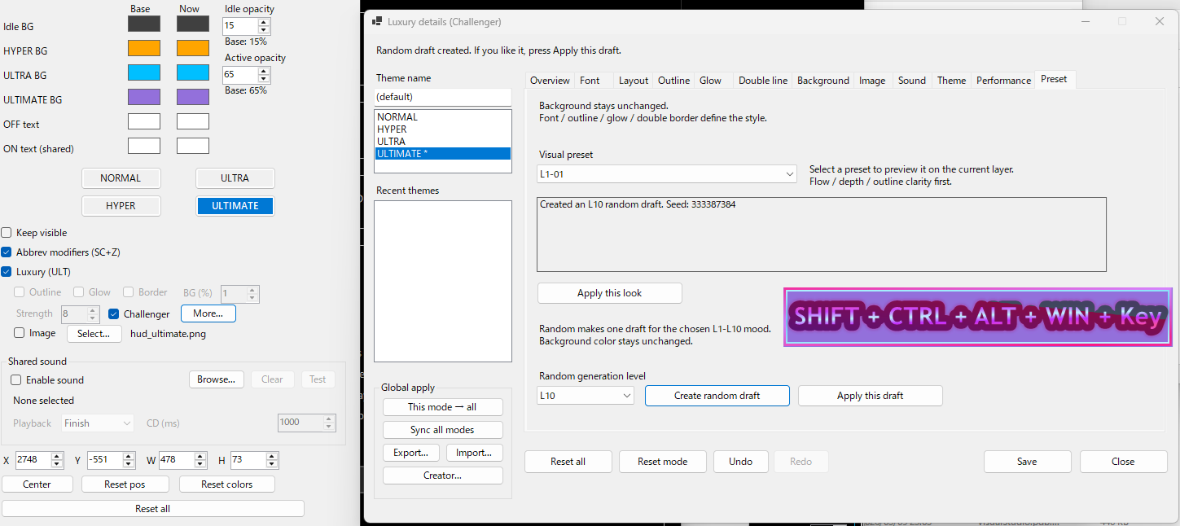The height and width of the screenshot is (526, 1180).
Task: Adjust the H height stepper
Action: 272,460
